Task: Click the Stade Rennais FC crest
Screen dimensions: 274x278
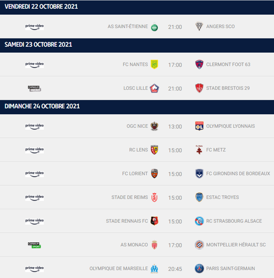Action: [154, 221]
